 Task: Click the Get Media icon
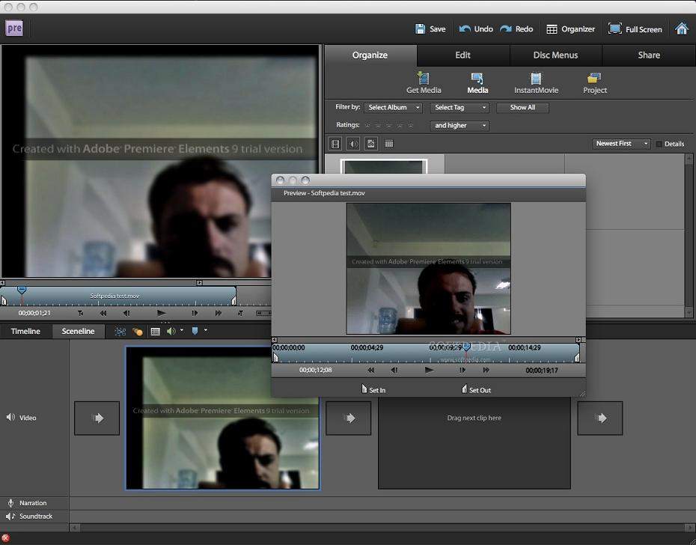pos(424,79)
